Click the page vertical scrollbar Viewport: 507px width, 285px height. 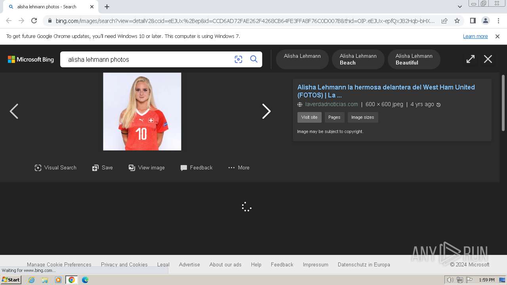coord(503,103)
